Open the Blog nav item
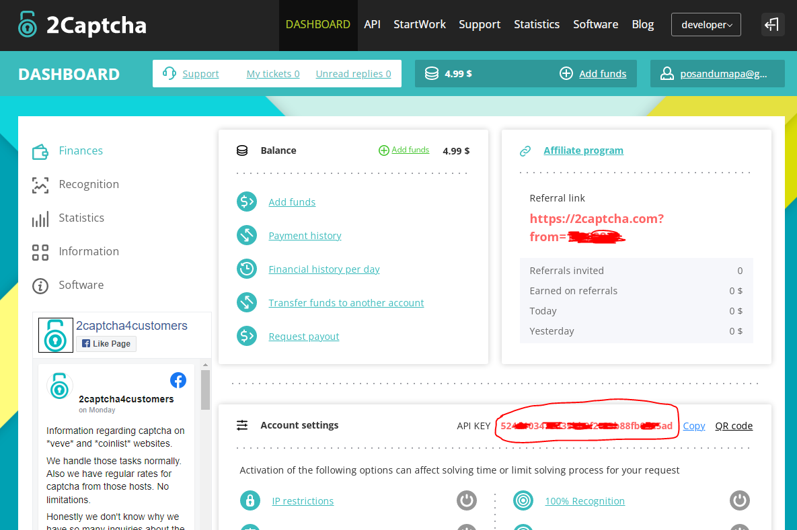The height and width of the screenshot is (530, 797). coord(642,24)
